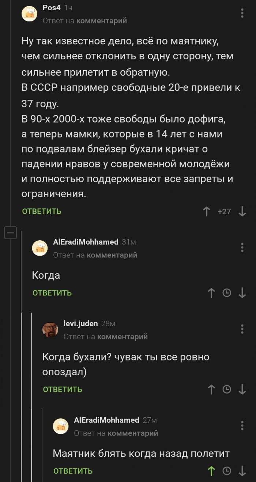Open options menu on levi.juden's comment
Image resolution: width=256 pixels, height=482 pixels.
(x=242, y=329)
